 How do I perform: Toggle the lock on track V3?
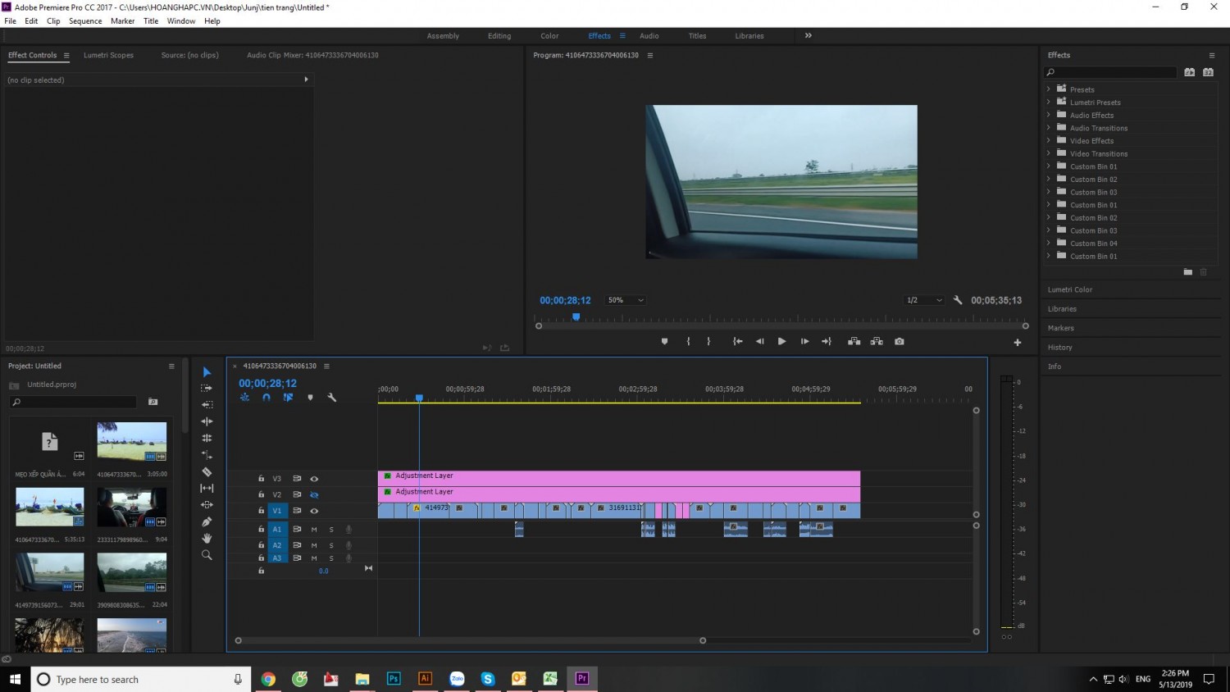262,479
